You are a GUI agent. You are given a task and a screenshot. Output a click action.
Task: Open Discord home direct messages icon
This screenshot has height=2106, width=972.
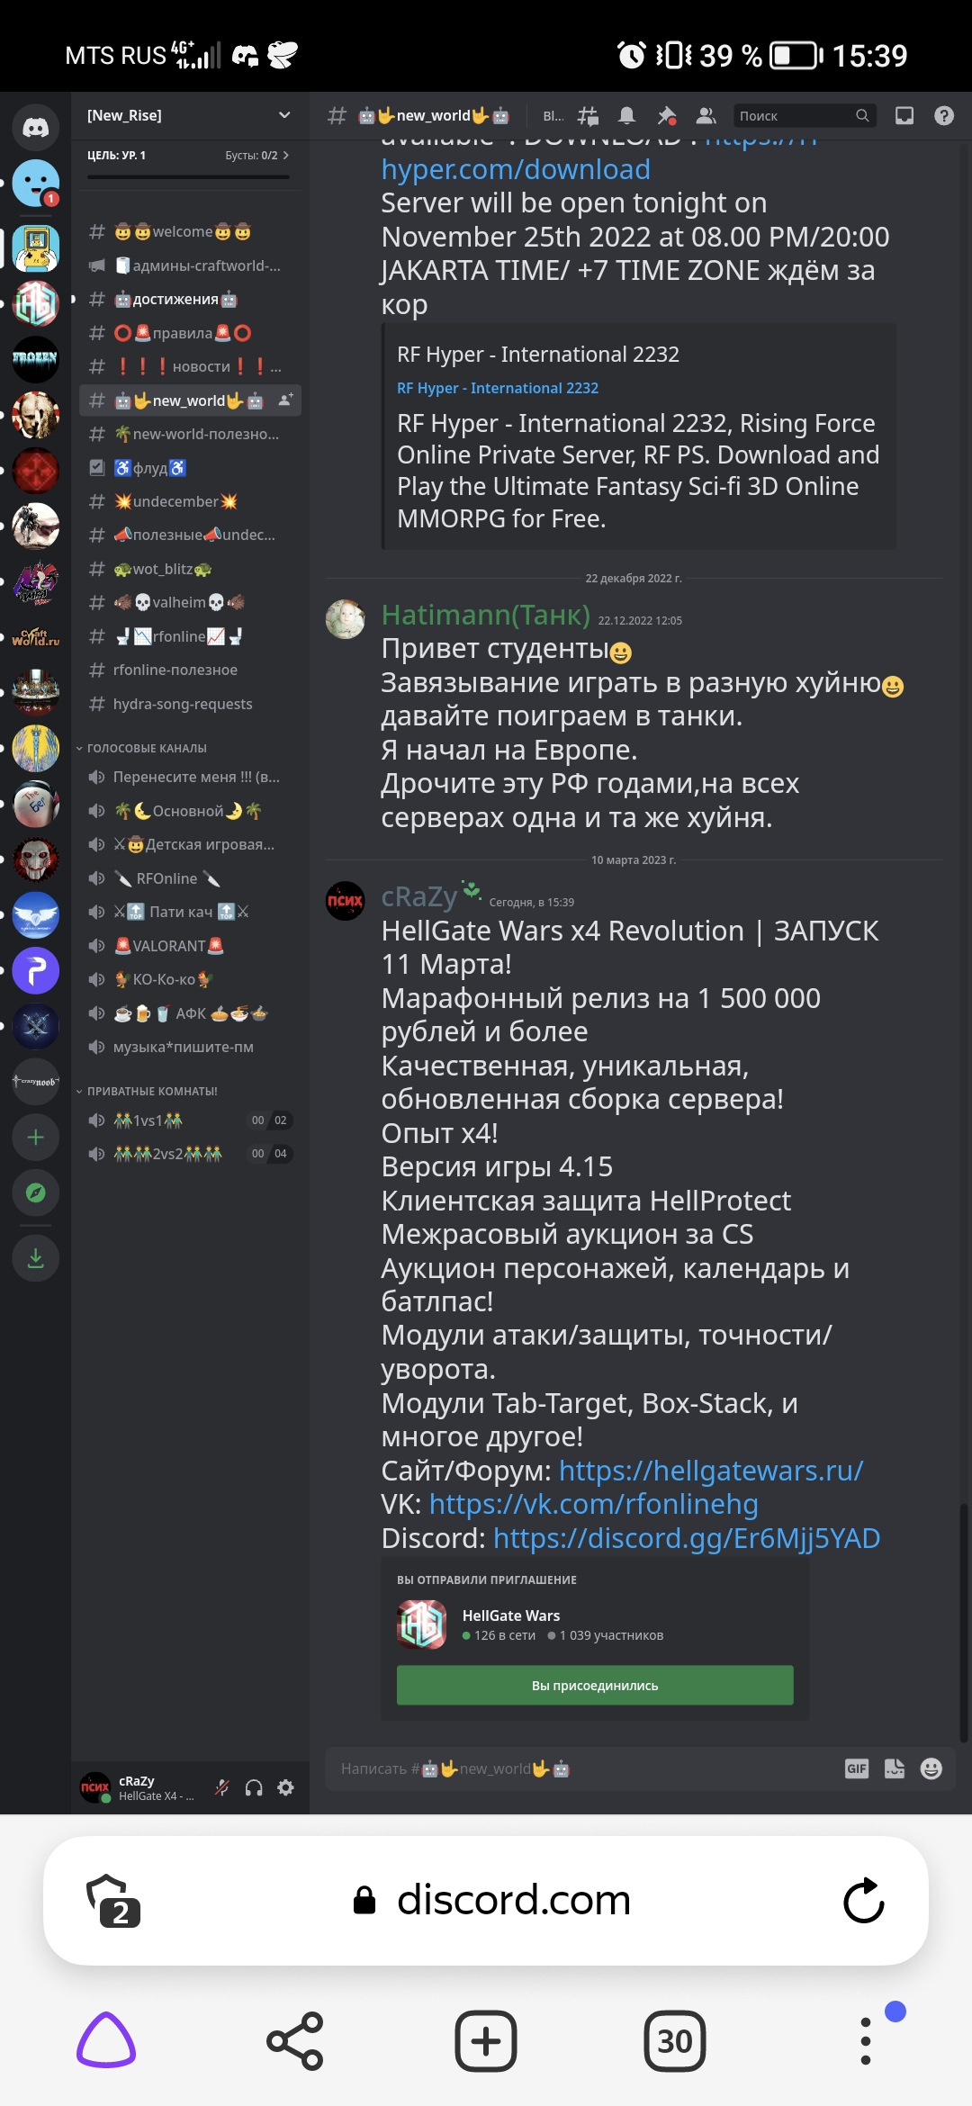click(x=35, y=127)
